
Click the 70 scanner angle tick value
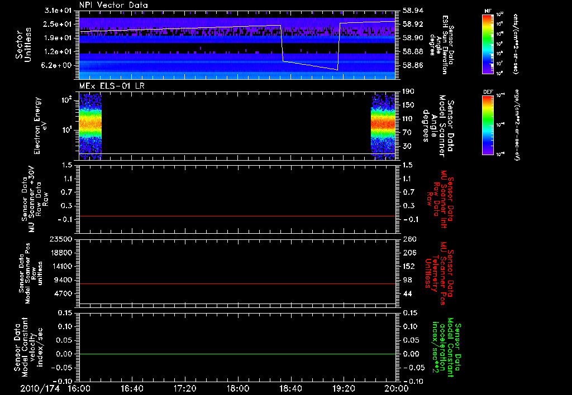point(407,133)
